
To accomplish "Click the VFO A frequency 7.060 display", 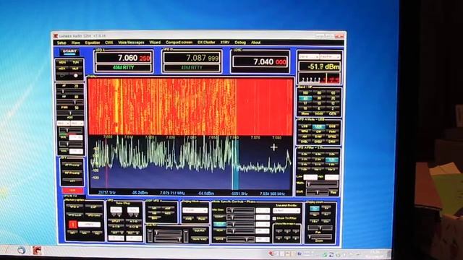I will (x=124, y=58).
